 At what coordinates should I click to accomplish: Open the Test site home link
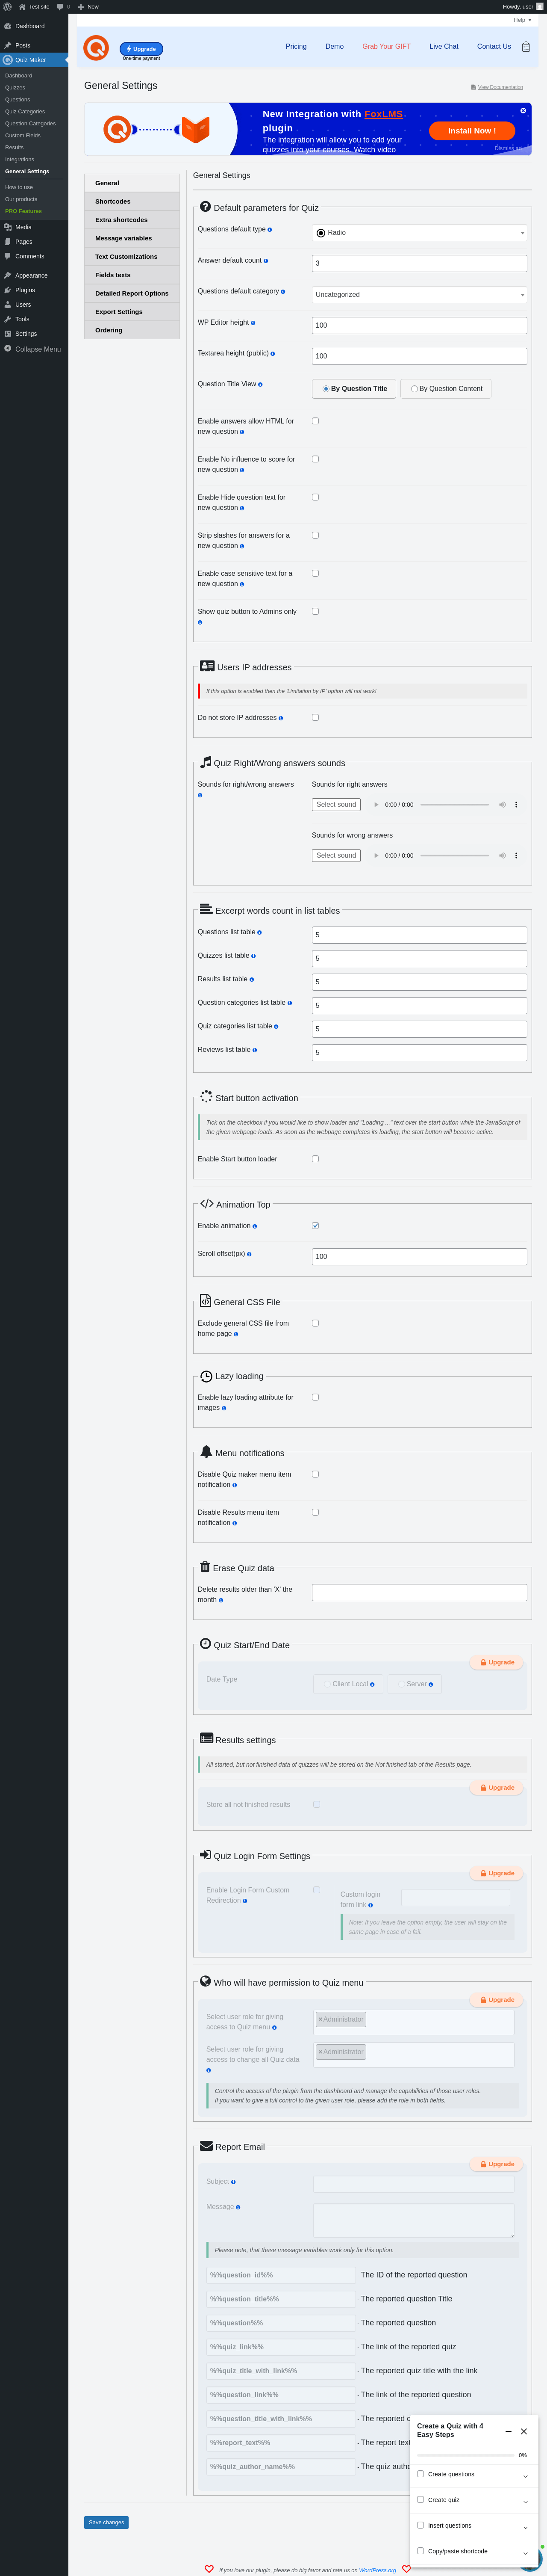tap(34, 6)
